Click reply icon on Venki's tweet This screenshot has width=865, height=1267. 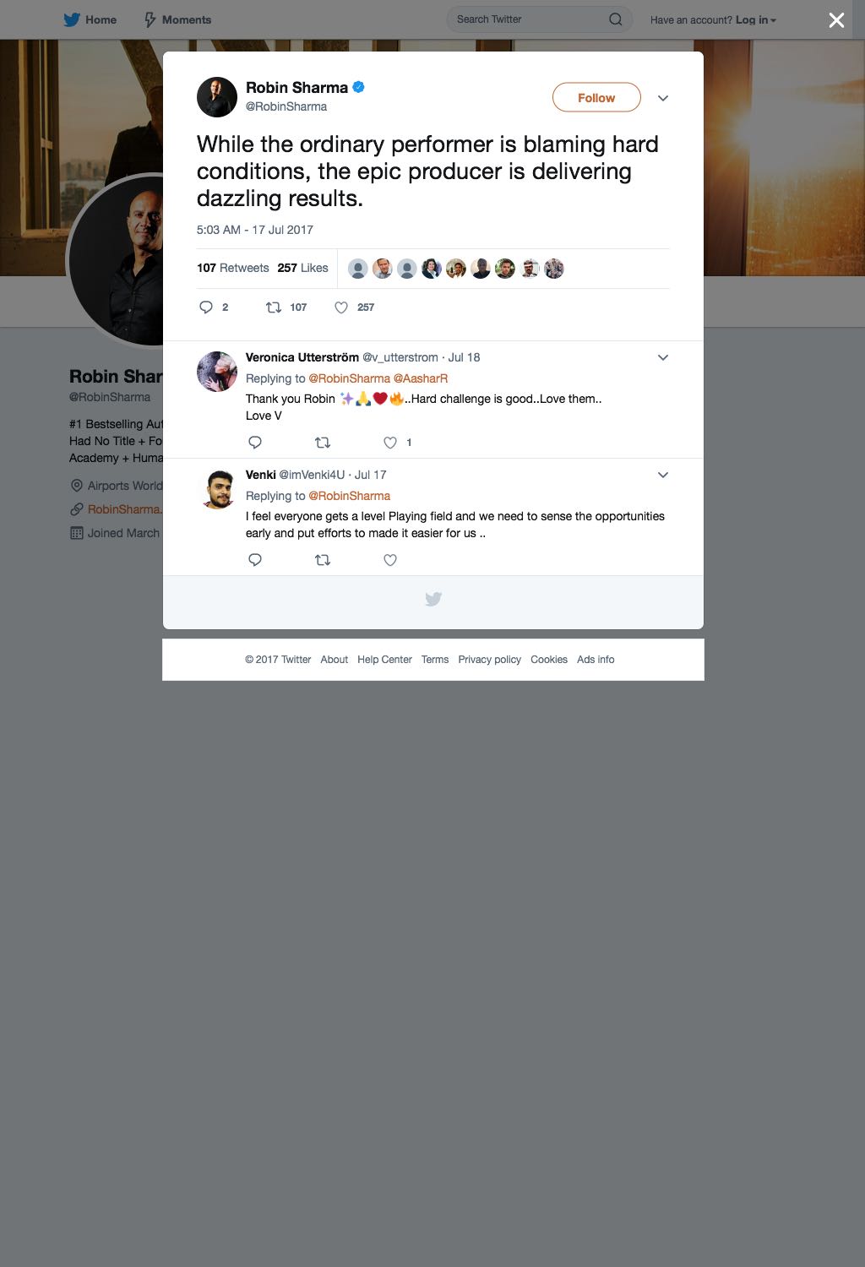(255, 560)
